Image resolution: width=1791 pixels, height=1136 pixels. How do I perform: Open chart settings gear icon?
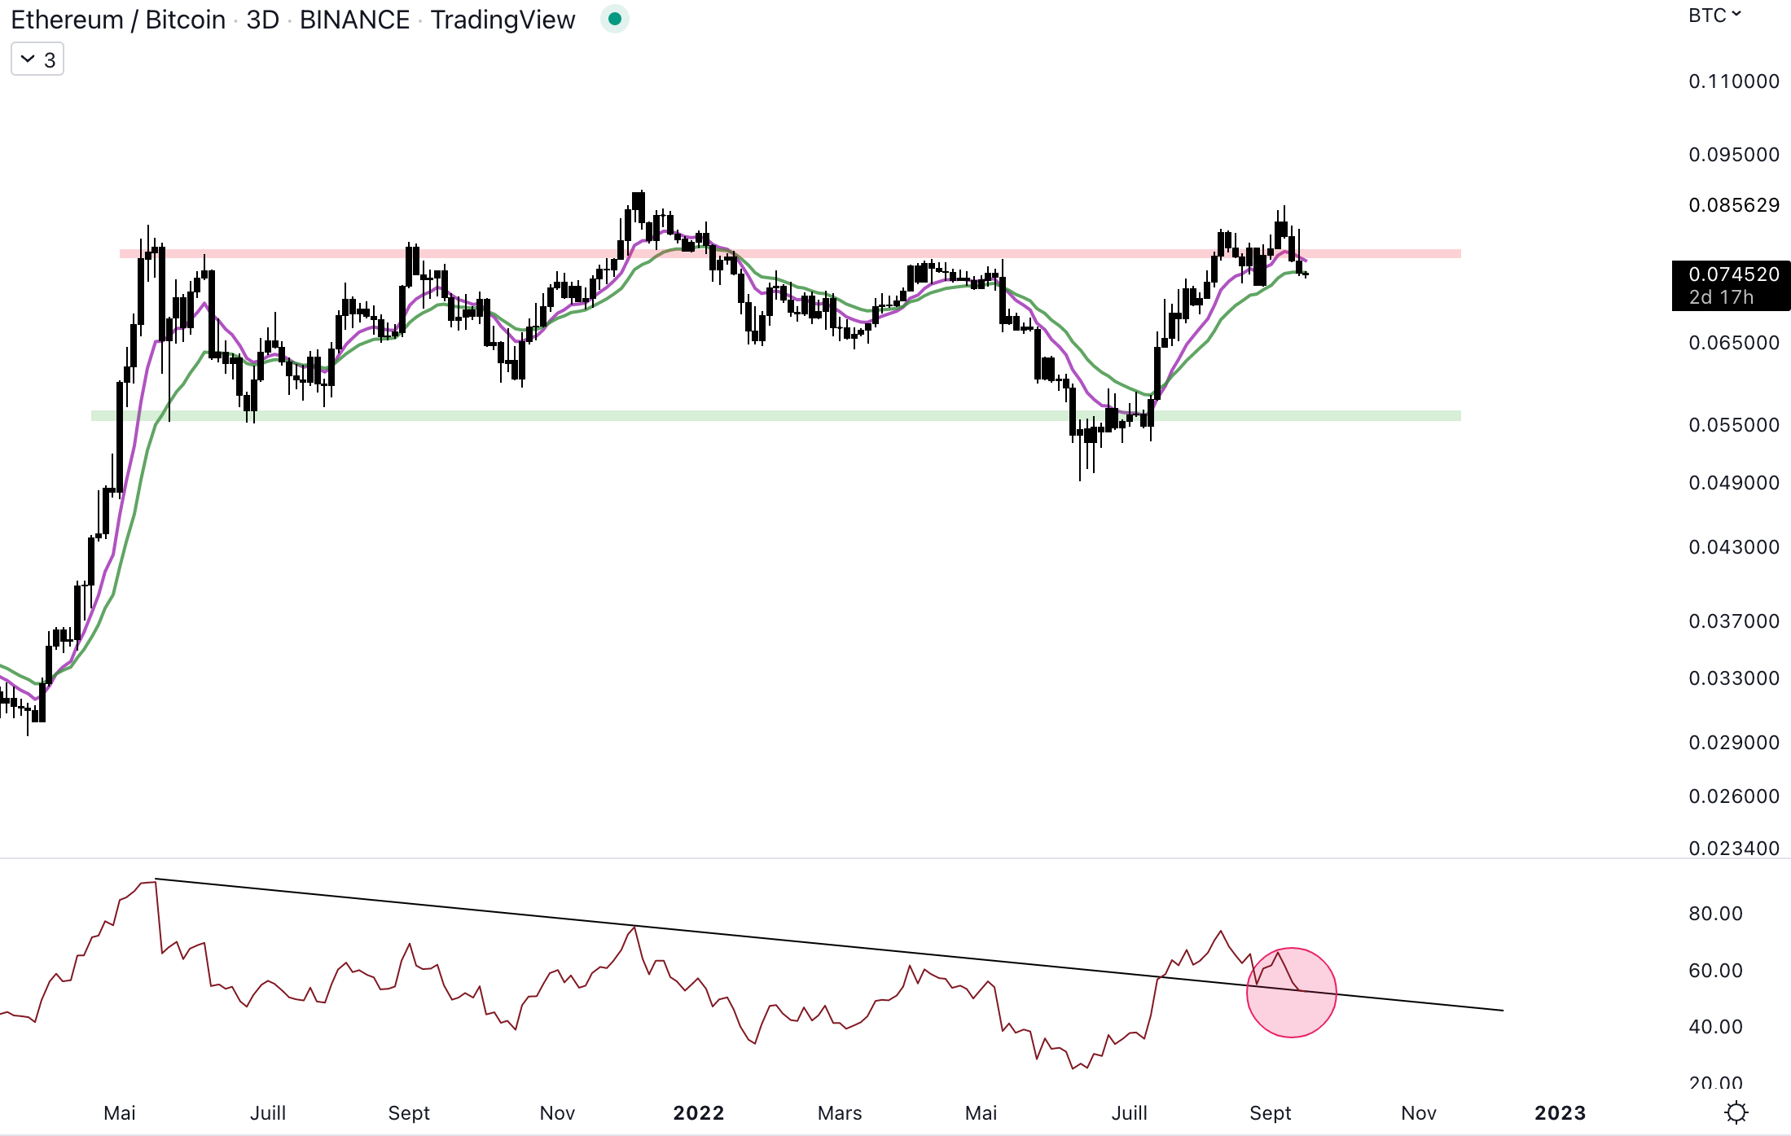(x=1736, y=1112)
